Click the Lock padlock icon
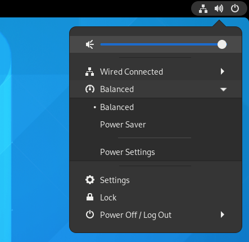This screenshot has height=242, width=249. (x=90, y=197)
